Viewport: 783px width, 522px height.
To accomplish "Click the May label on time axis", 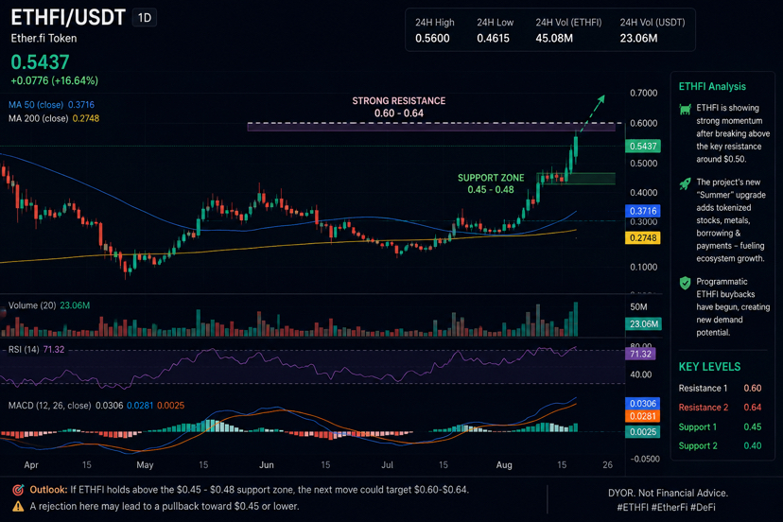I will [x=145, y=464].
